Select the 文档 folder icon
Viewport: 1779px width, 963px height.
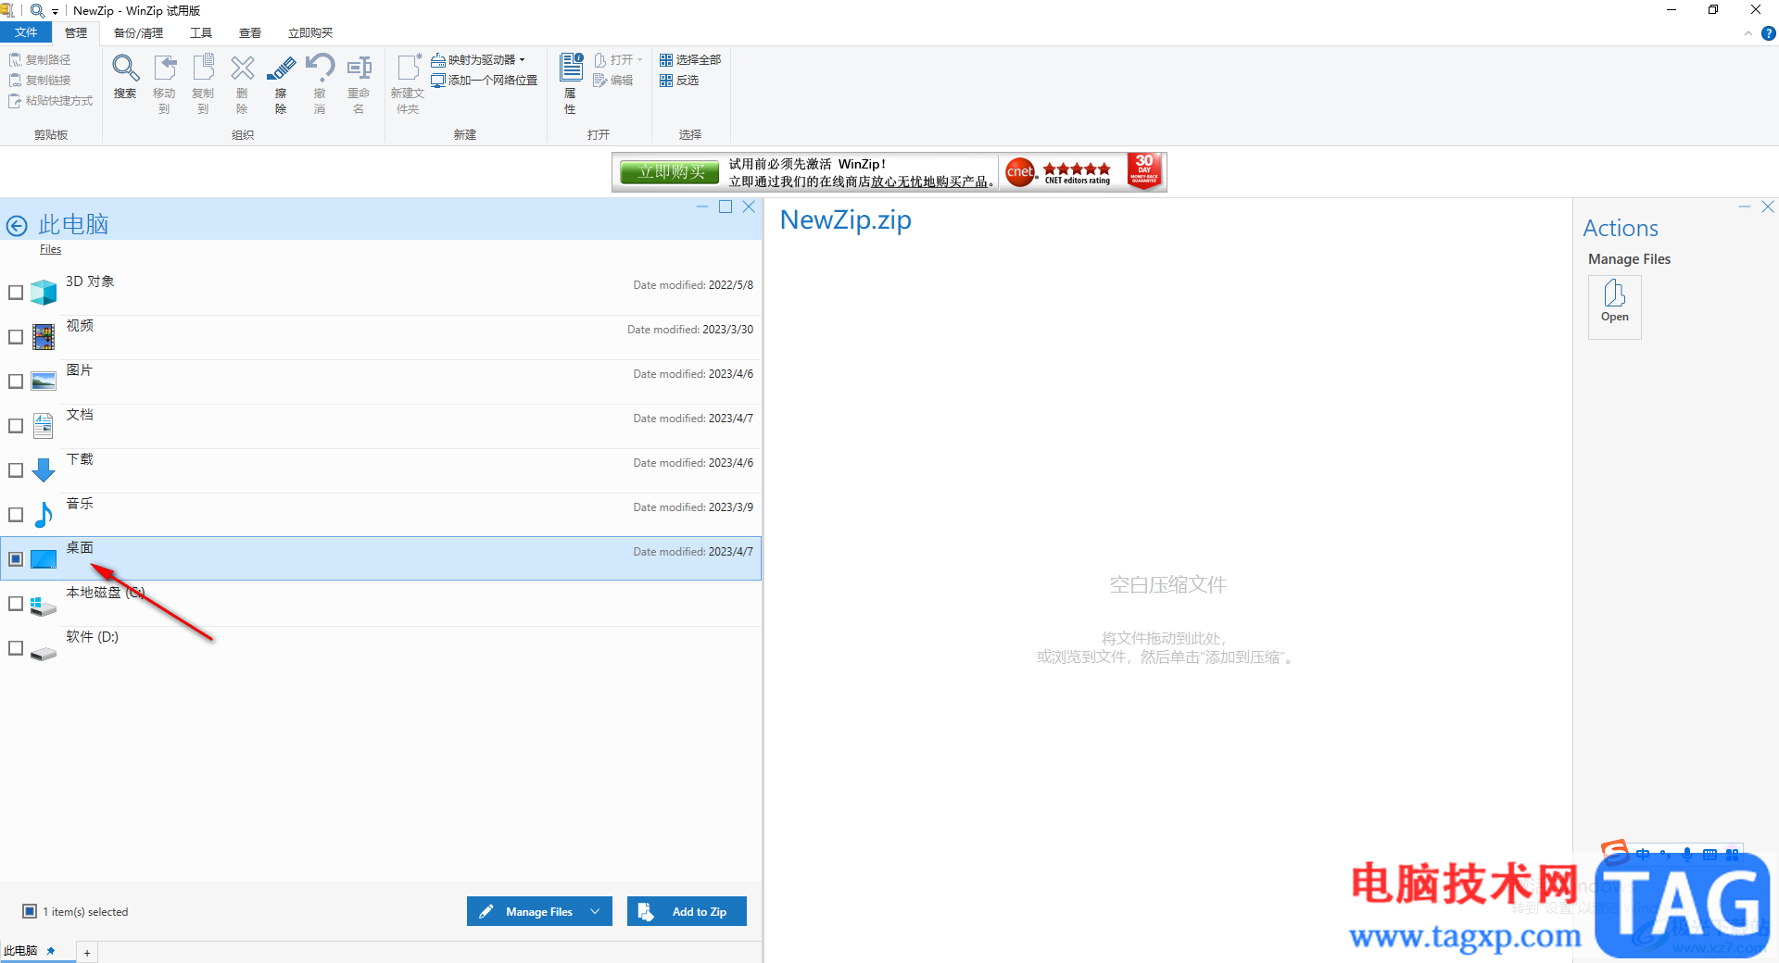tap(44, 426)
